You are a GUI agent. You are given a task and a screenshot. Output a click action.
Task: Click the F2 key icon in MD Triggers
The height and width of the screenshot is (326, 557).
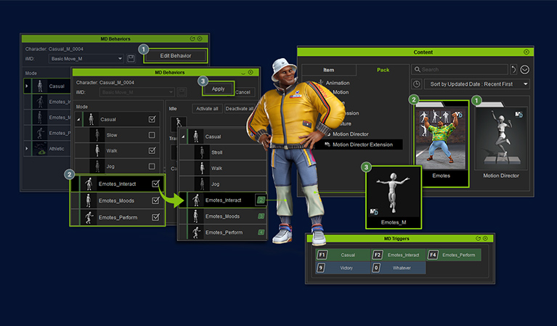click(377, 255)
